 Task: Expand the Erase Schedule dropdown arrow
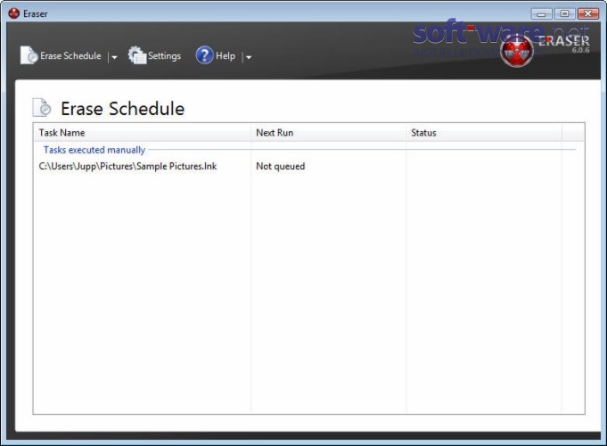pyautogui.click(x=114, y=57)
